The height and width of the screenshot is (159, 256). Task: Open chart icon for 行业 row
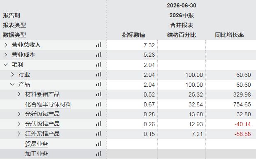click(99, 75)
